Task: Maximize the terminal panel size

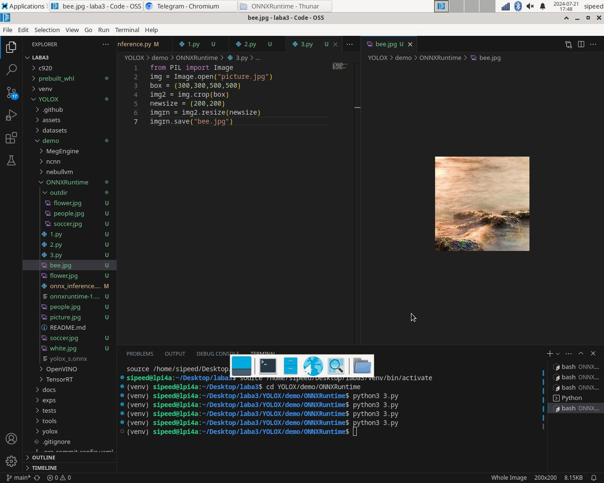Action: click(x=581, y=353)
